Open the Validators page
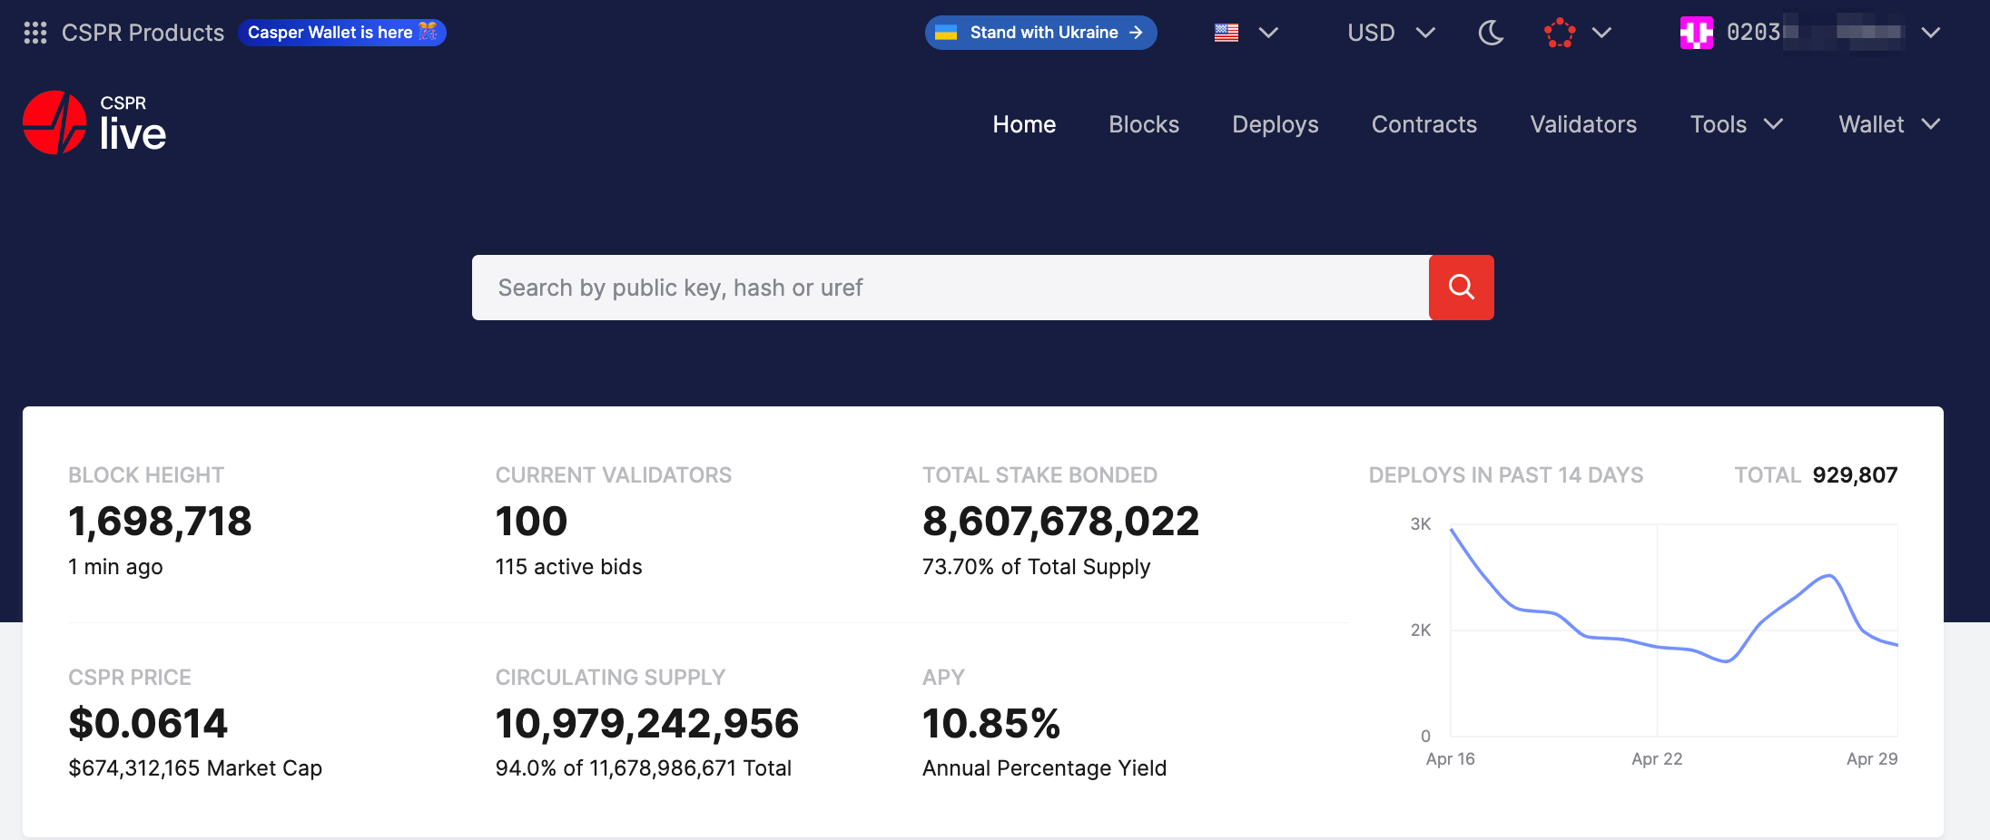This screenshot has width=1990, height=840. tap(1583, 124)
